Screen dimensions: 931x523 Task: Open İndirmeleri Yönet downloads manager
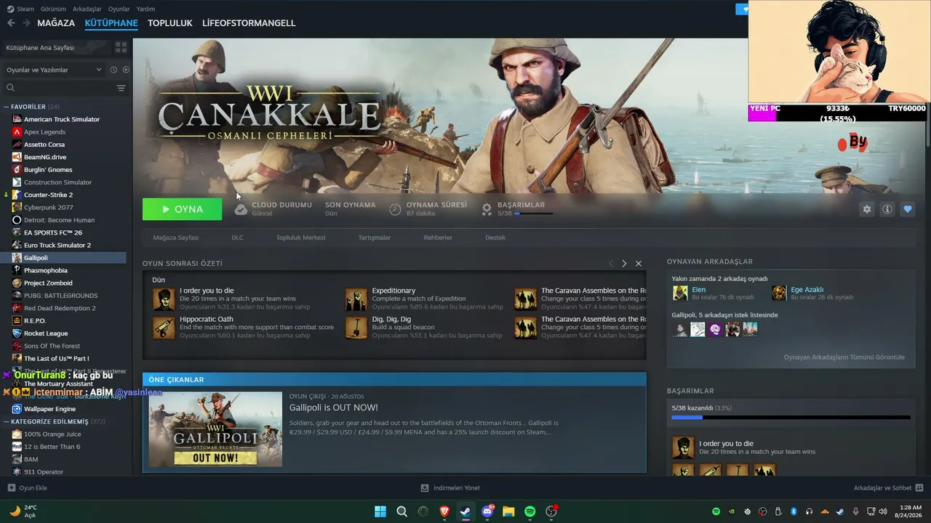tap(450, 488)
